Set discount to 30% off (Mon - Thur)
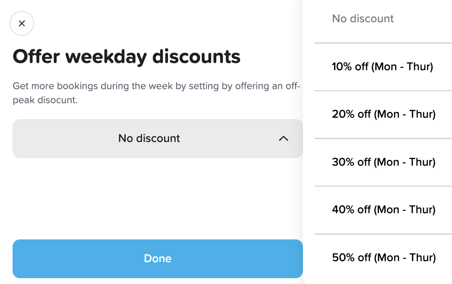This screenshot has width=452, height=284. [383, 162]
